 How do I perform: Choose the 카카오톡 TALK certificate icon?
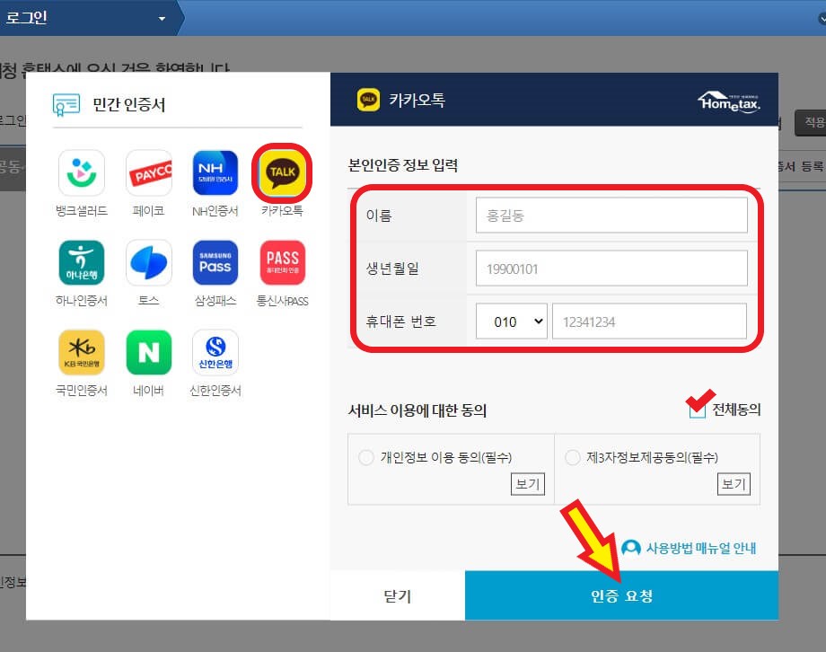point(282,172)
